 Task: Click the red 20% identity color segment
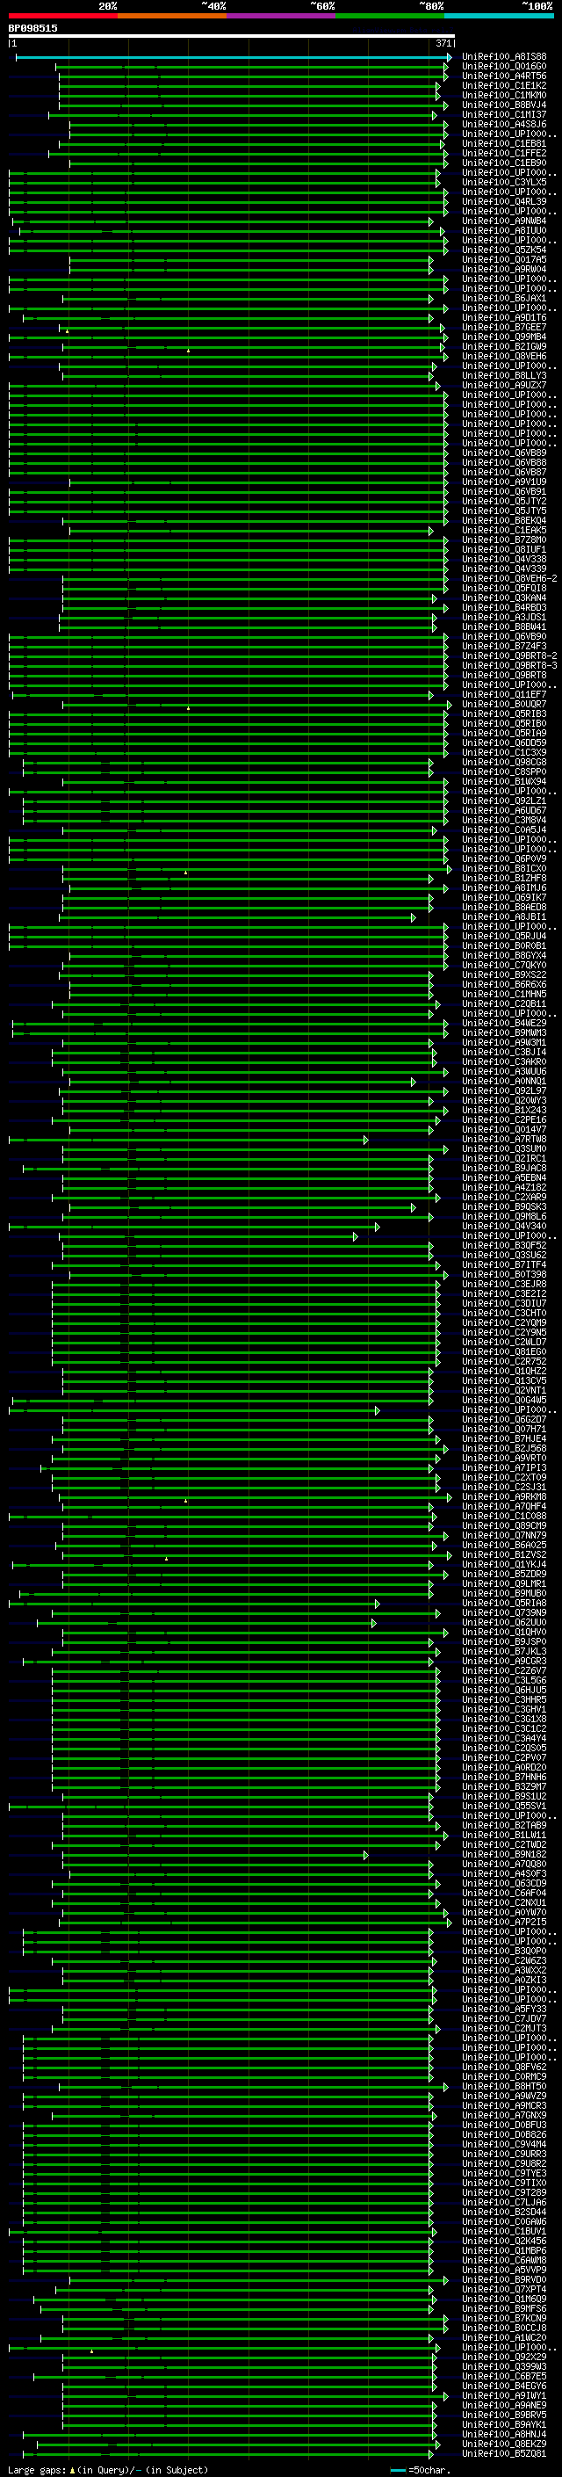[x=62, y=16]
